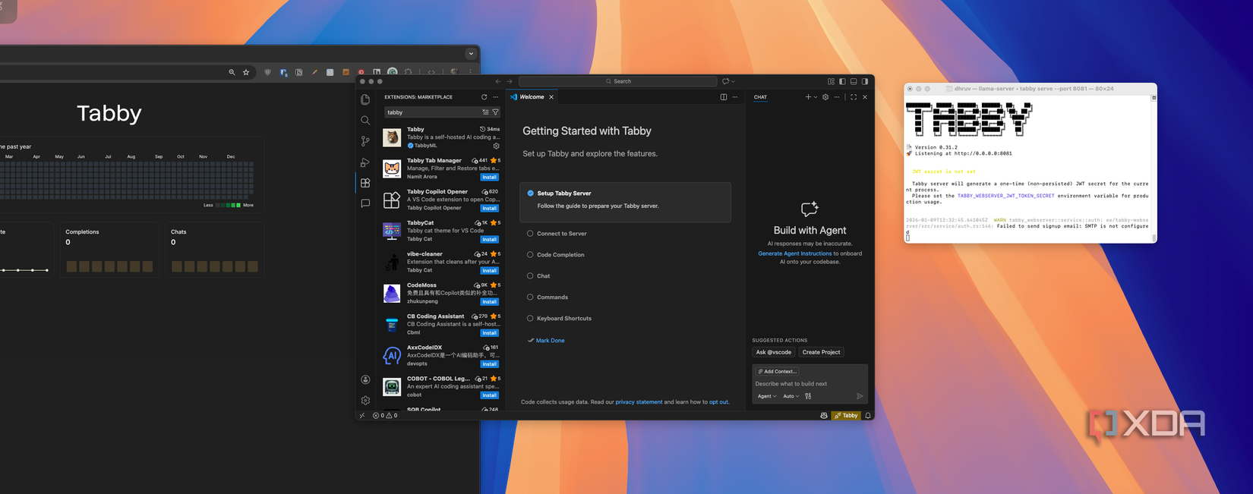This screenshot has height=494, width=1253.
Task: Go back with the navigation arrow
Action: click(x=498, y=81)
